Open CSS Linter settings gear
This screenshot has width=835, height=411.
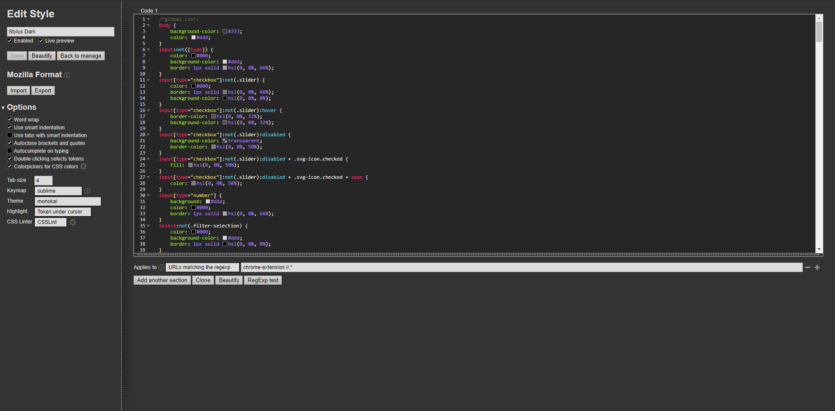pyautogui.click(x=73, y=222)
